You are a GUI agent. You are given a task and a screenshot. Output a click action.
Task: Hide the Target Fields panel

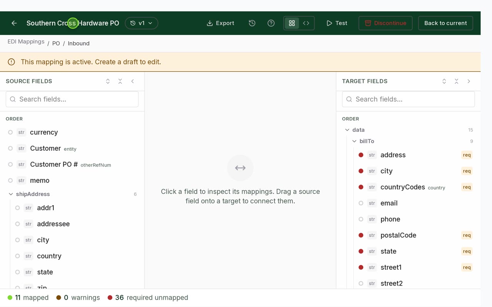[469, 81]
